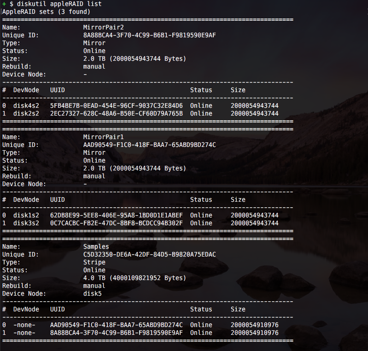Click the set name 'Samples'

(96, 247)
